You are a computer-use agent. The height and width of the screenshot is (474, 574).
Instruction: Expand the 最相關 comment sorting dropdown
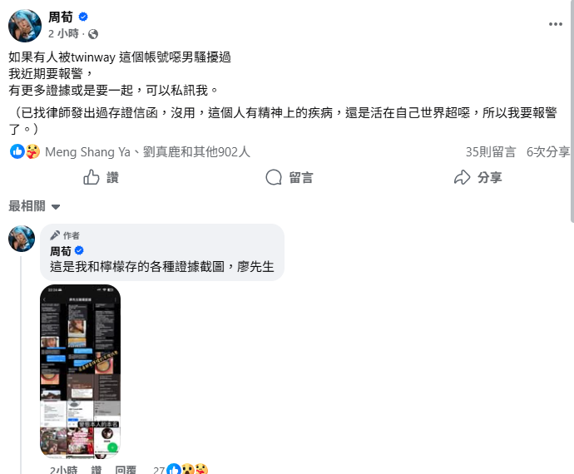[x=34, y=206]
